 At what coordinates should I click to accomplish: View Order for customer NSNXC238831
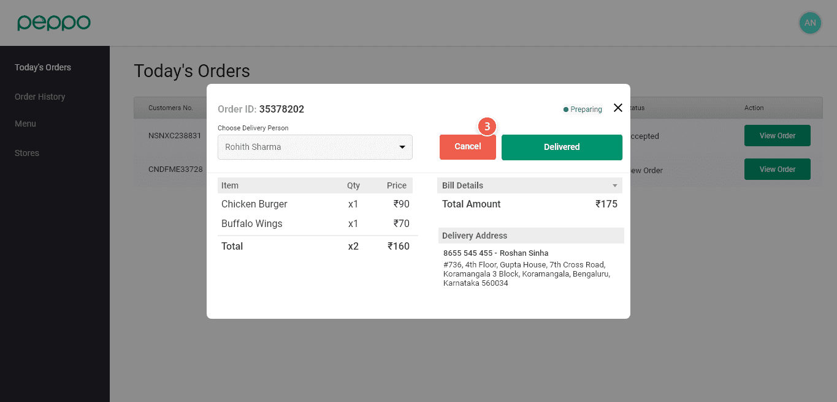[x=777, y=136]
